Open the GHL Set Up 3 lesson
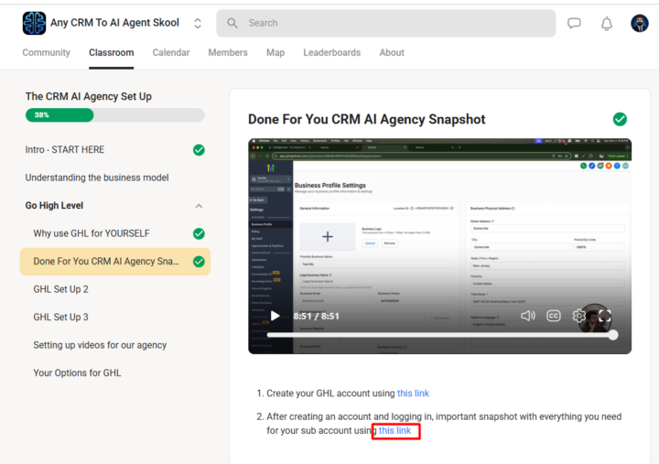The height and width of the screenshot is (464, 659). tap(61, 317)
